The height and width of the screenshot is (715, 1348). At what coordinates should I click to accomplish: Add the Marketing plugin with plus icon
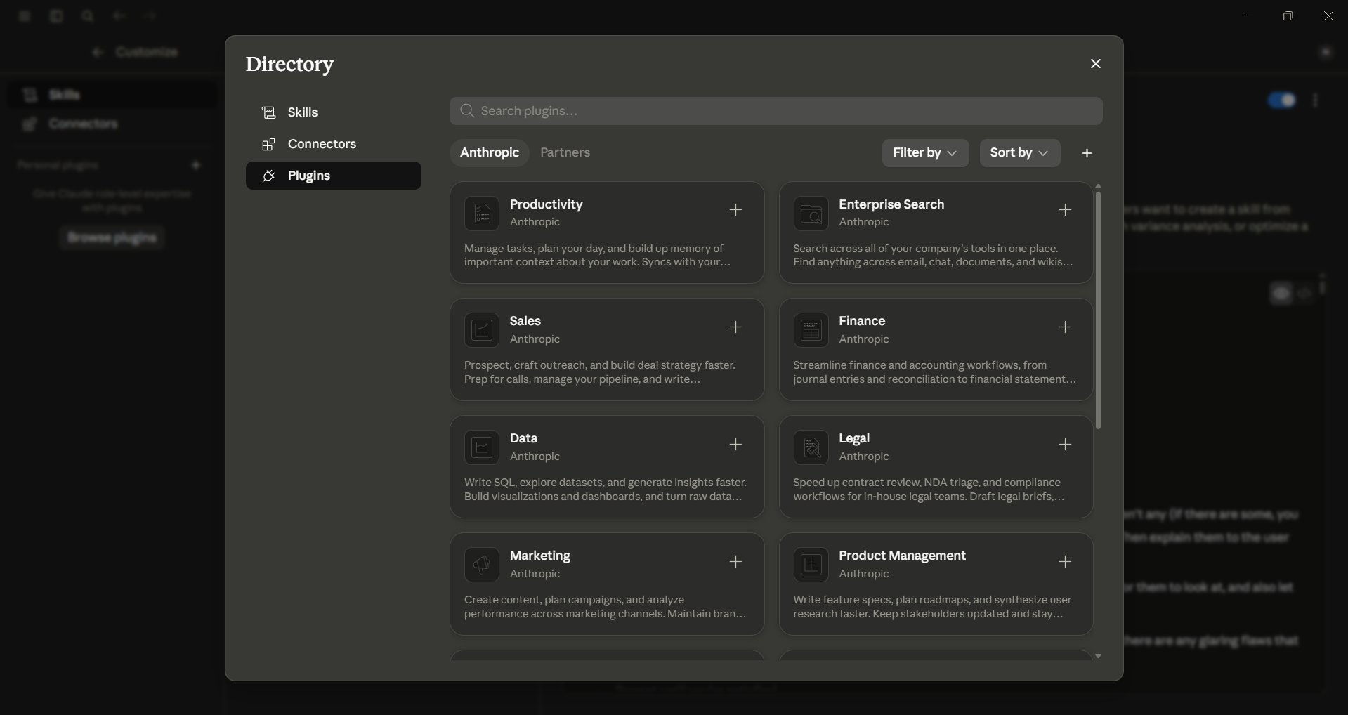pos(735,562)
